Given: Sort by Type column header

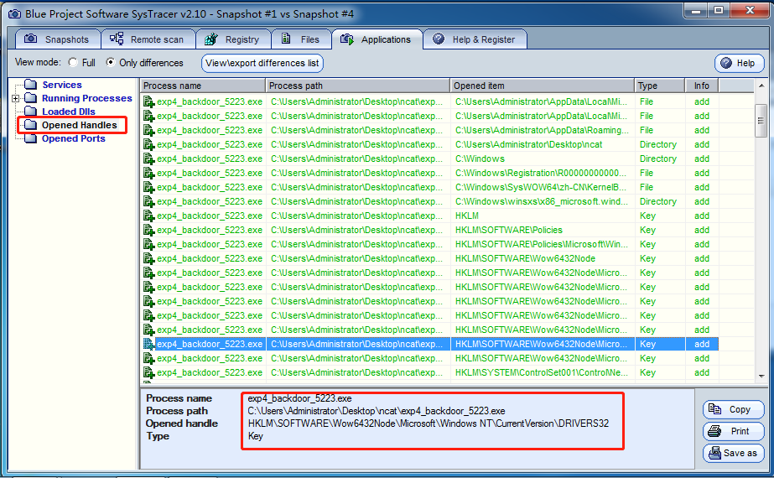Looking at the screenshot, I should point(660,86).
